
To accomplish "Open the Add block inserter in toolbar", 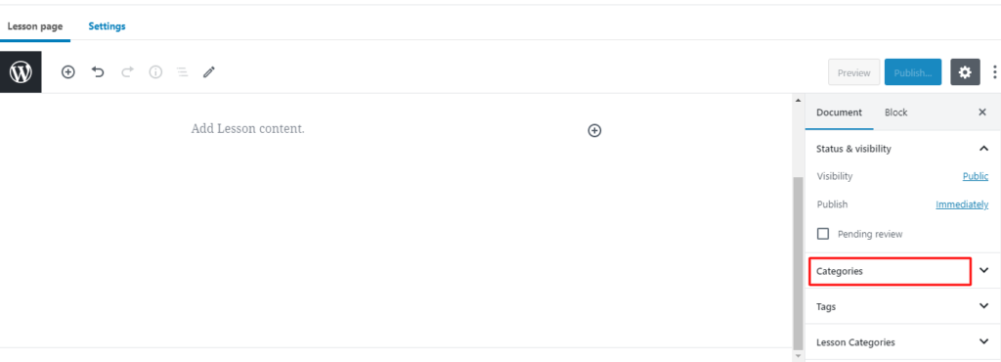I will (x=67, y=72).
